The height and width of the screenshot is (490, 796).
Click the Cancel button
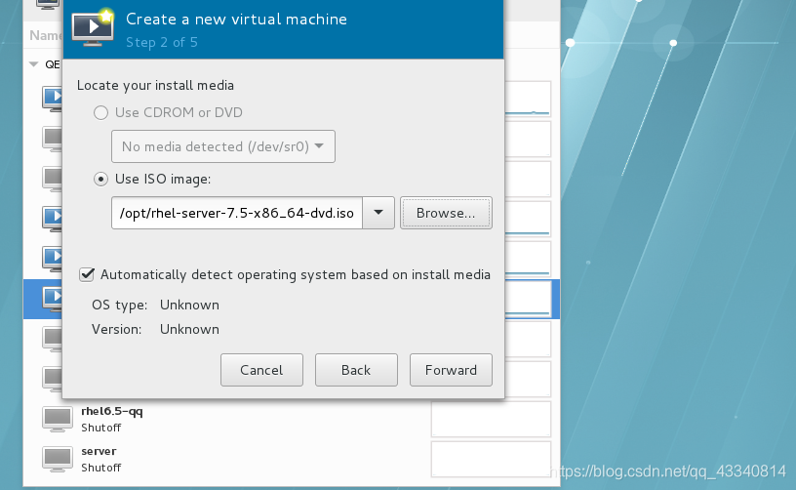(261, 370)
